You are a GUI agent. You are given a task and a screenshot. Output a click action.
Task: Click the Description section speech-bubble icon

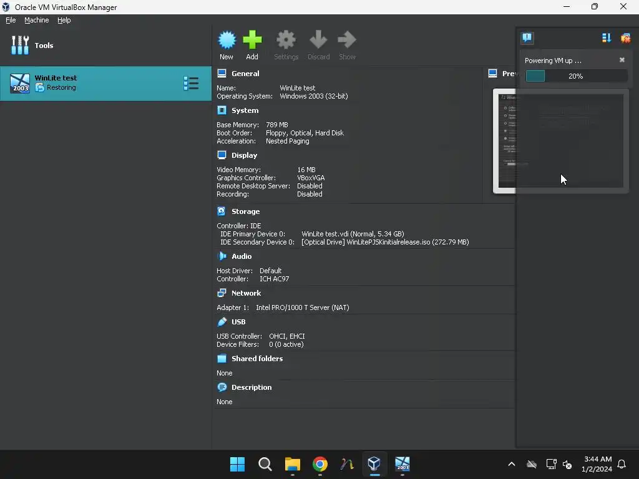point(222,387)
